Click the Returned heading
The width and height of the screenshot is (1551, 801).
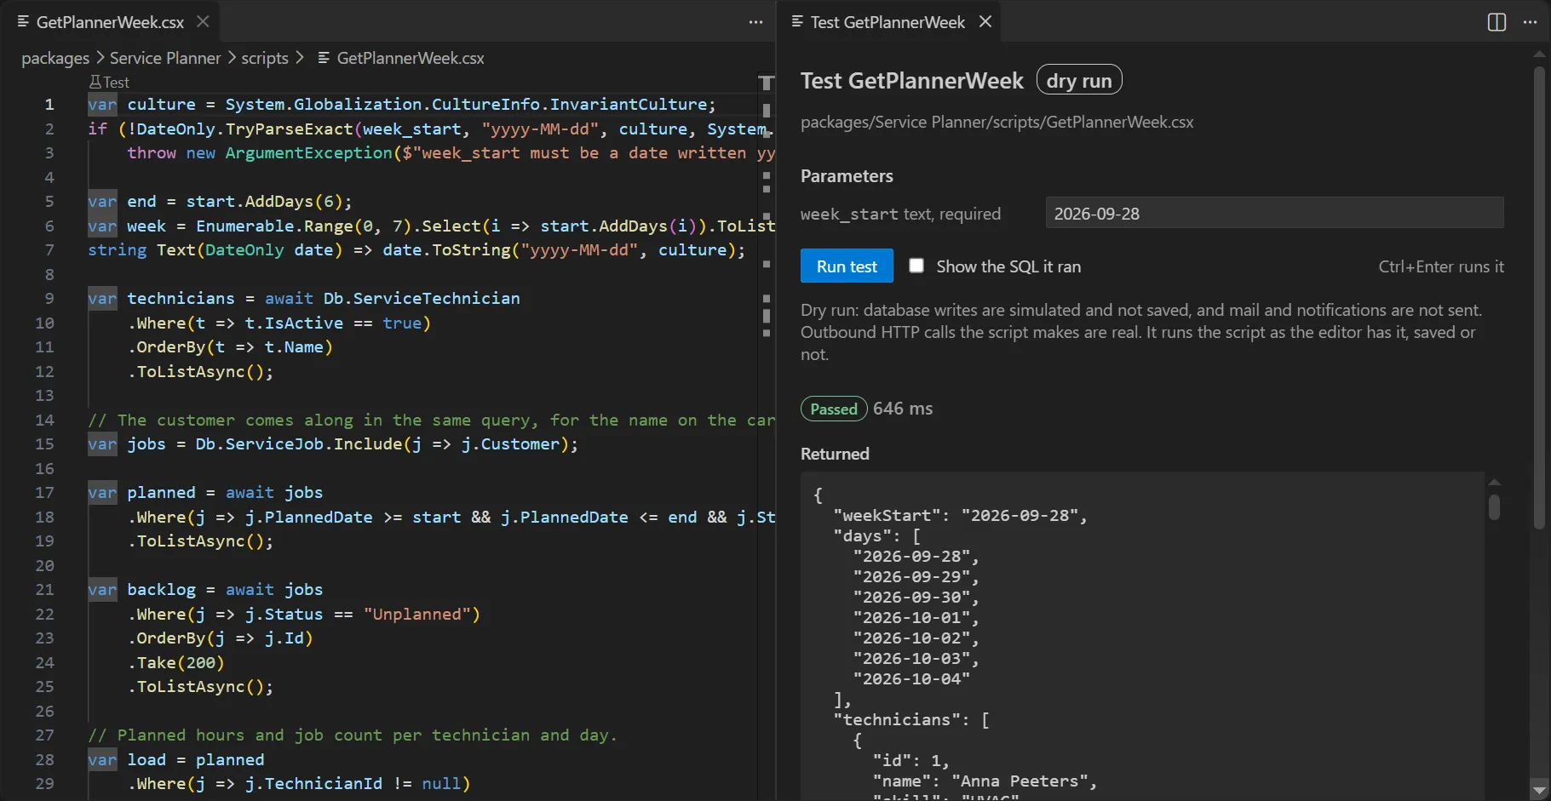tap(835, 454)
